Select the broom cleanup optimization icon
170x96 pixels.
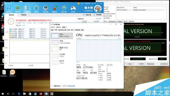55,8
